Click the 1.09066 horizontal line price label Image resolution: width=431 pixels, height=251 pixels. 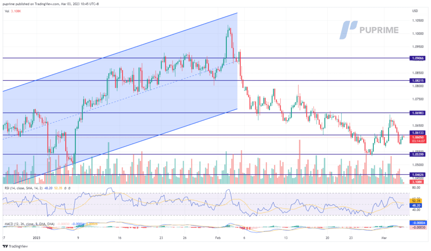click(x=418, y=58)
